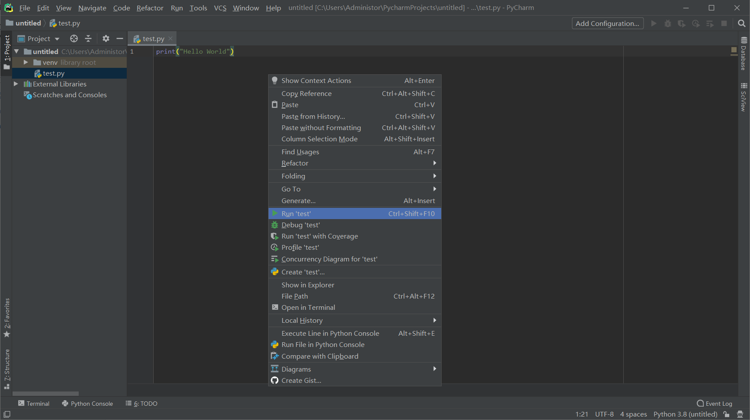Run 'test' from the context menu
This screenshot has height=420, width=750.
click(x=355, y=213)
